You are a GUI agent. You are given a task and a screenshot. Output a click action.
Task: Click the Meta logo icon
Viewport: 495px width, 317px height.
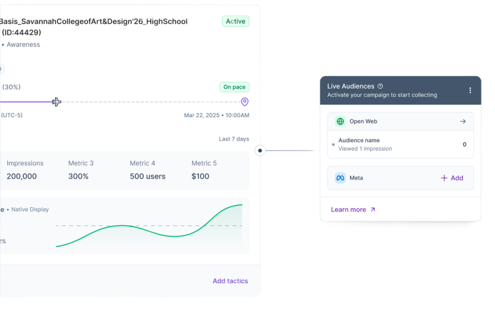pyautogui.click(x=340, y=178)
